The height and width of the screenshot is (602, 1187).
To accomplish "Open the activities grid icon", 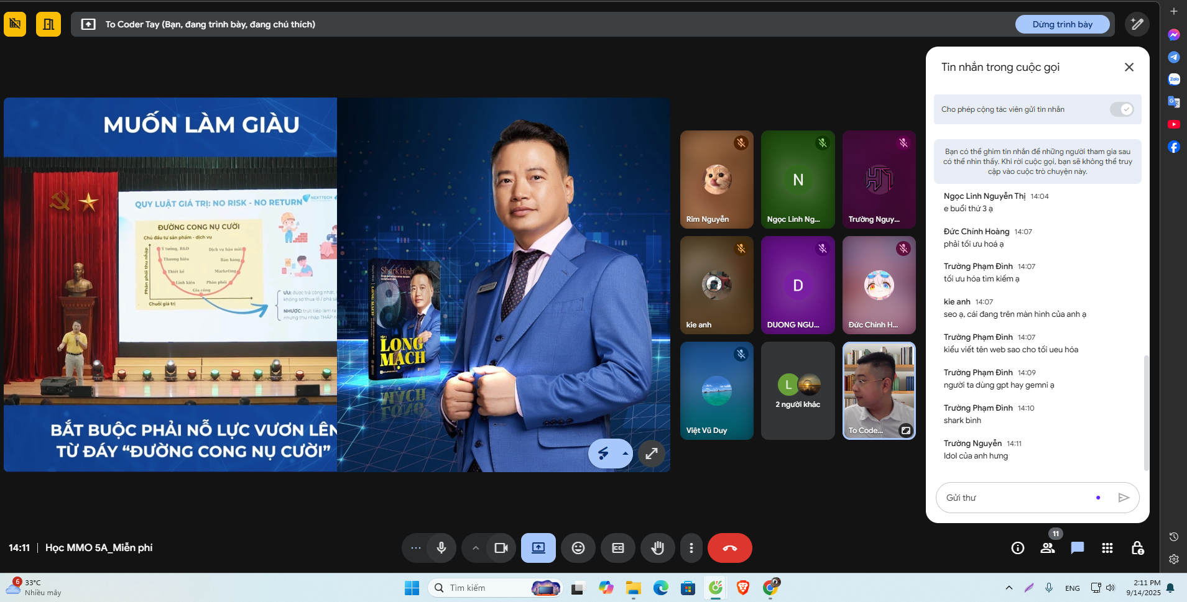I will [x=1107, y=548].
